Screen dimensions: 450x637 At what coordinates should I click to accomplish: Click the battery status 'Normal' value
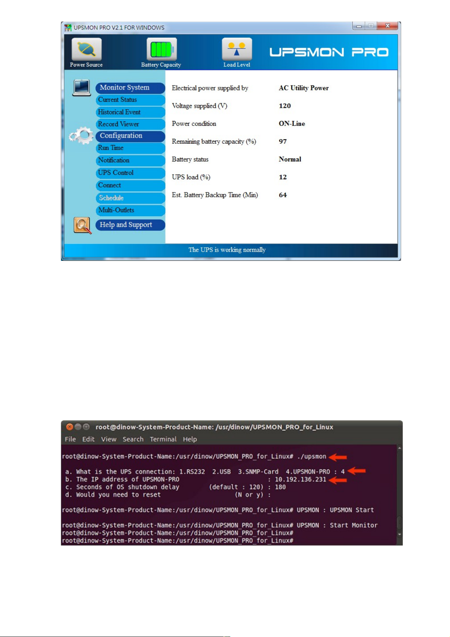point(290,159)
